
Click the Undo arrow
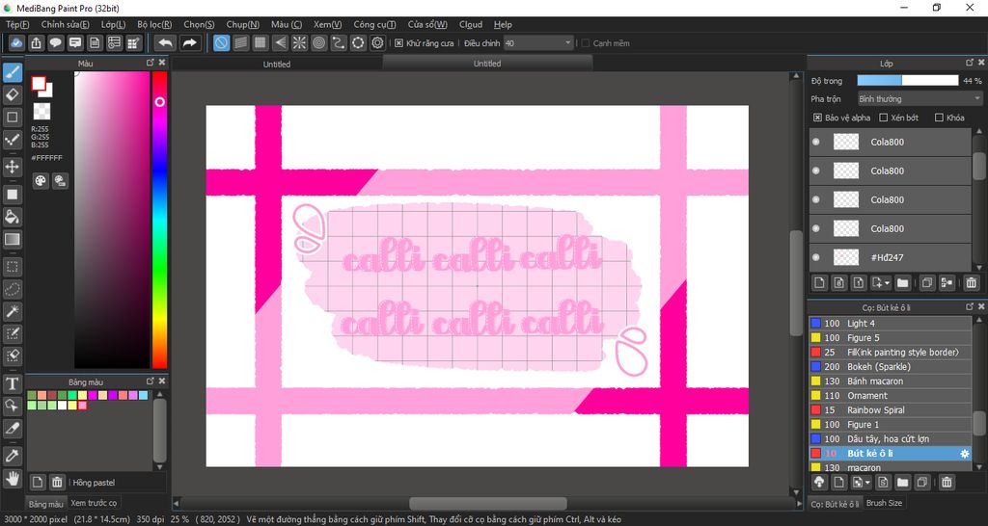(165, 42)
